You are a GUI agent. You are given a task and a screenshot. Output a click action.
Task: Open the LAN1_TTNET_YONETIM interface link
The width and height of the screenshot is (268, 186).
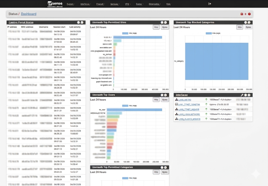coord(189,104)
